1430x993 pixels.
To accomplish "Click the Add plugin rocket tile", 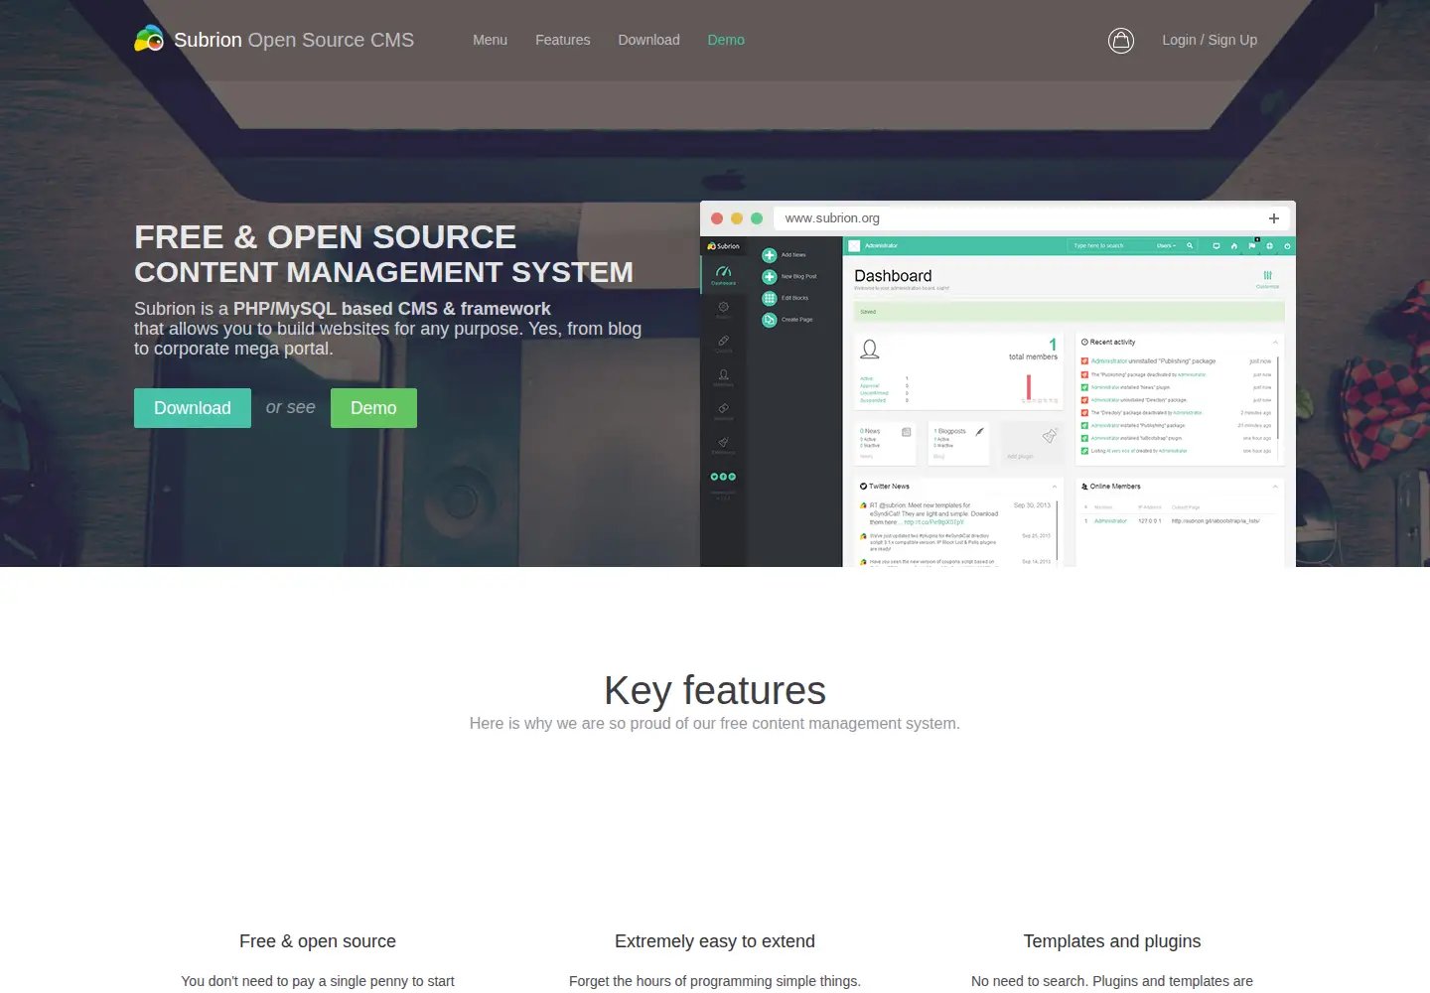I will click(1033, 442).
